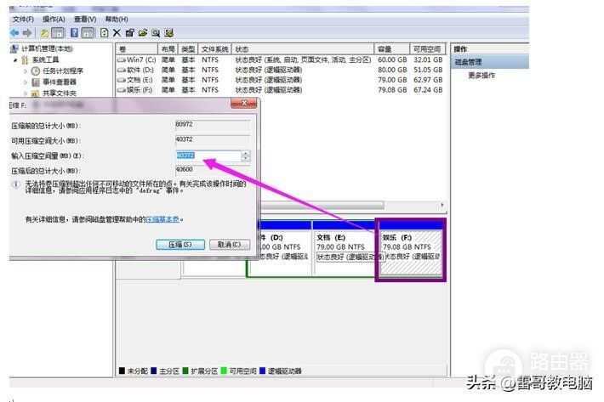Viewport: 604px width, 402px height.
Task: Collapse the 系统工具 tree node
Action: [14, 60]
